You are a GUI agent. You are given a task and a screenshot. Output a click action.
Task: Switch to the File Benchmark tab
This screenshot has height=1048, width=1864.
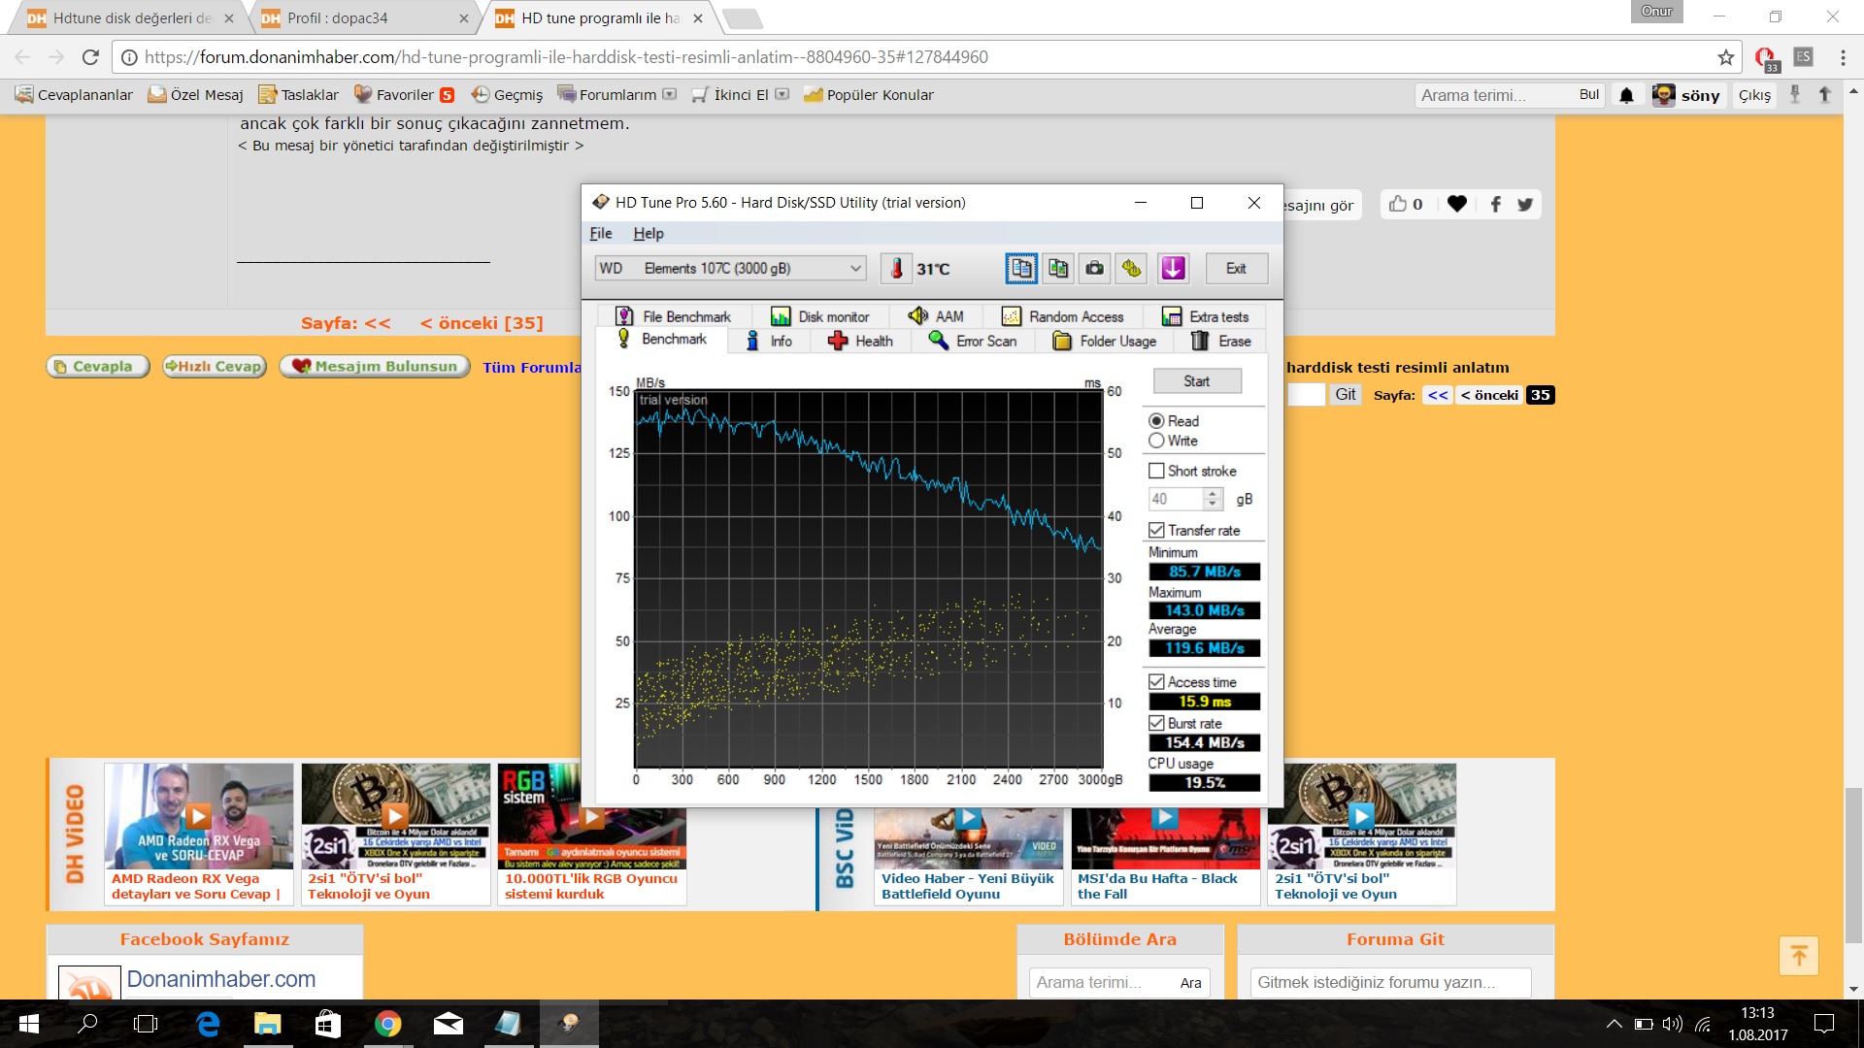point(673,316)
